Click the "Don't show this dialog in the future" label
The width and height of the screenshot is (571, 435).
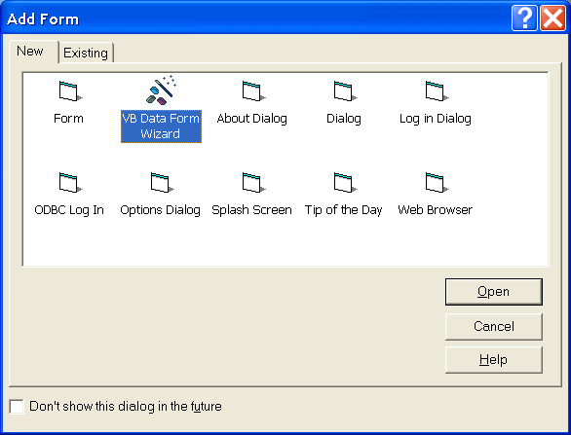[x=126, y=406]
